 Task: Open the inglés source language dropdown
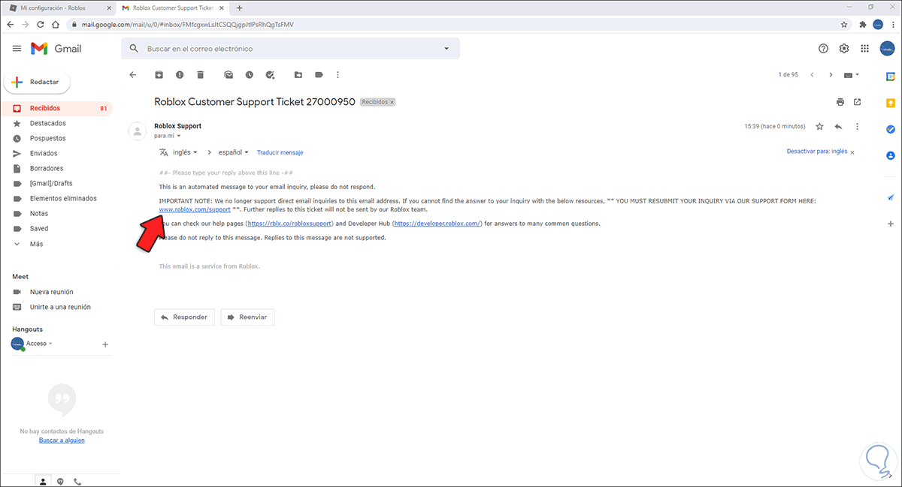185,152
